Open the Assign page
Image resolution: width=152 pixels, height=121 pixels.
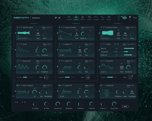(109, 18)
